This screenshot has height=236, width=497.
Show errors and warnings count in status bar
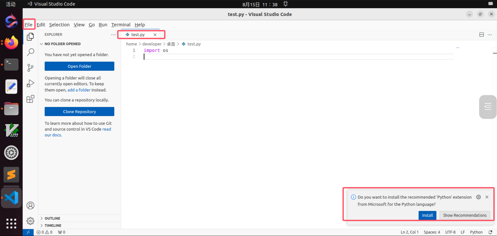point(45,232)
